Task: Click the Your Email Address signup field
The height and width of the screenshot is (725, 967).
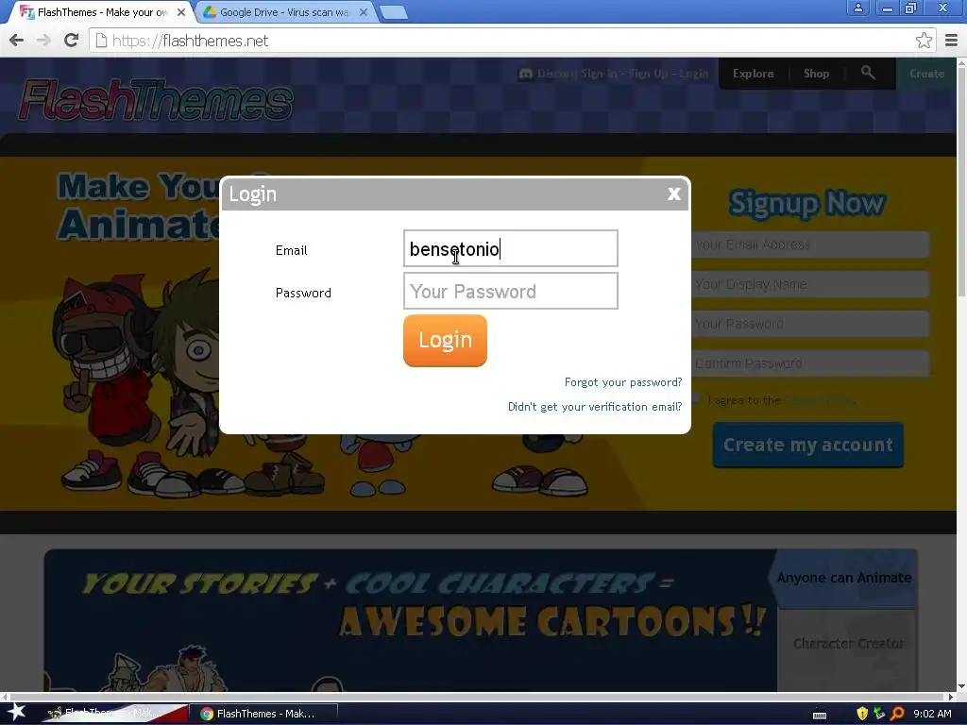Action: coord(810,244)
